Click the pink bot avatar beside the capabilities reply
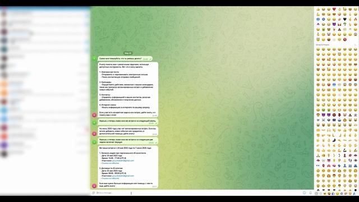The width and height of the screenshot is (359, 202). point(94,115)
